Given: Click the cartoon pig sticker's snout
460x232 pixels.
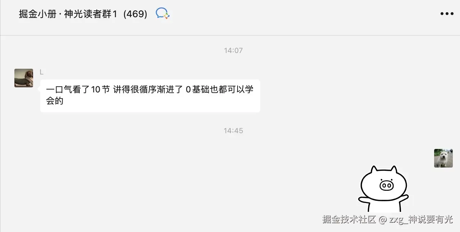Looking at the screenshot, I should coord(386,185).
